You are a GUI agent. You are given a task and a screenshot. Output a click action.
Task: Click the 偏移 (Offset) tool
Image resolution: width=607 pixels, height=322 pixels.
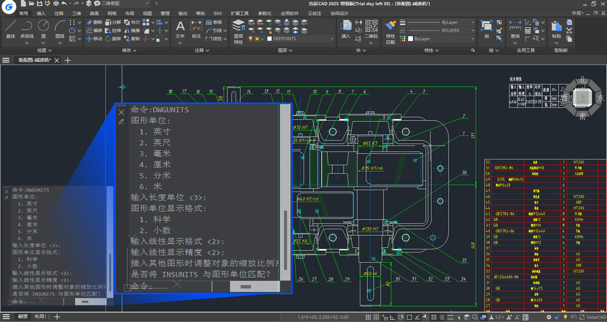pos(94,31)
